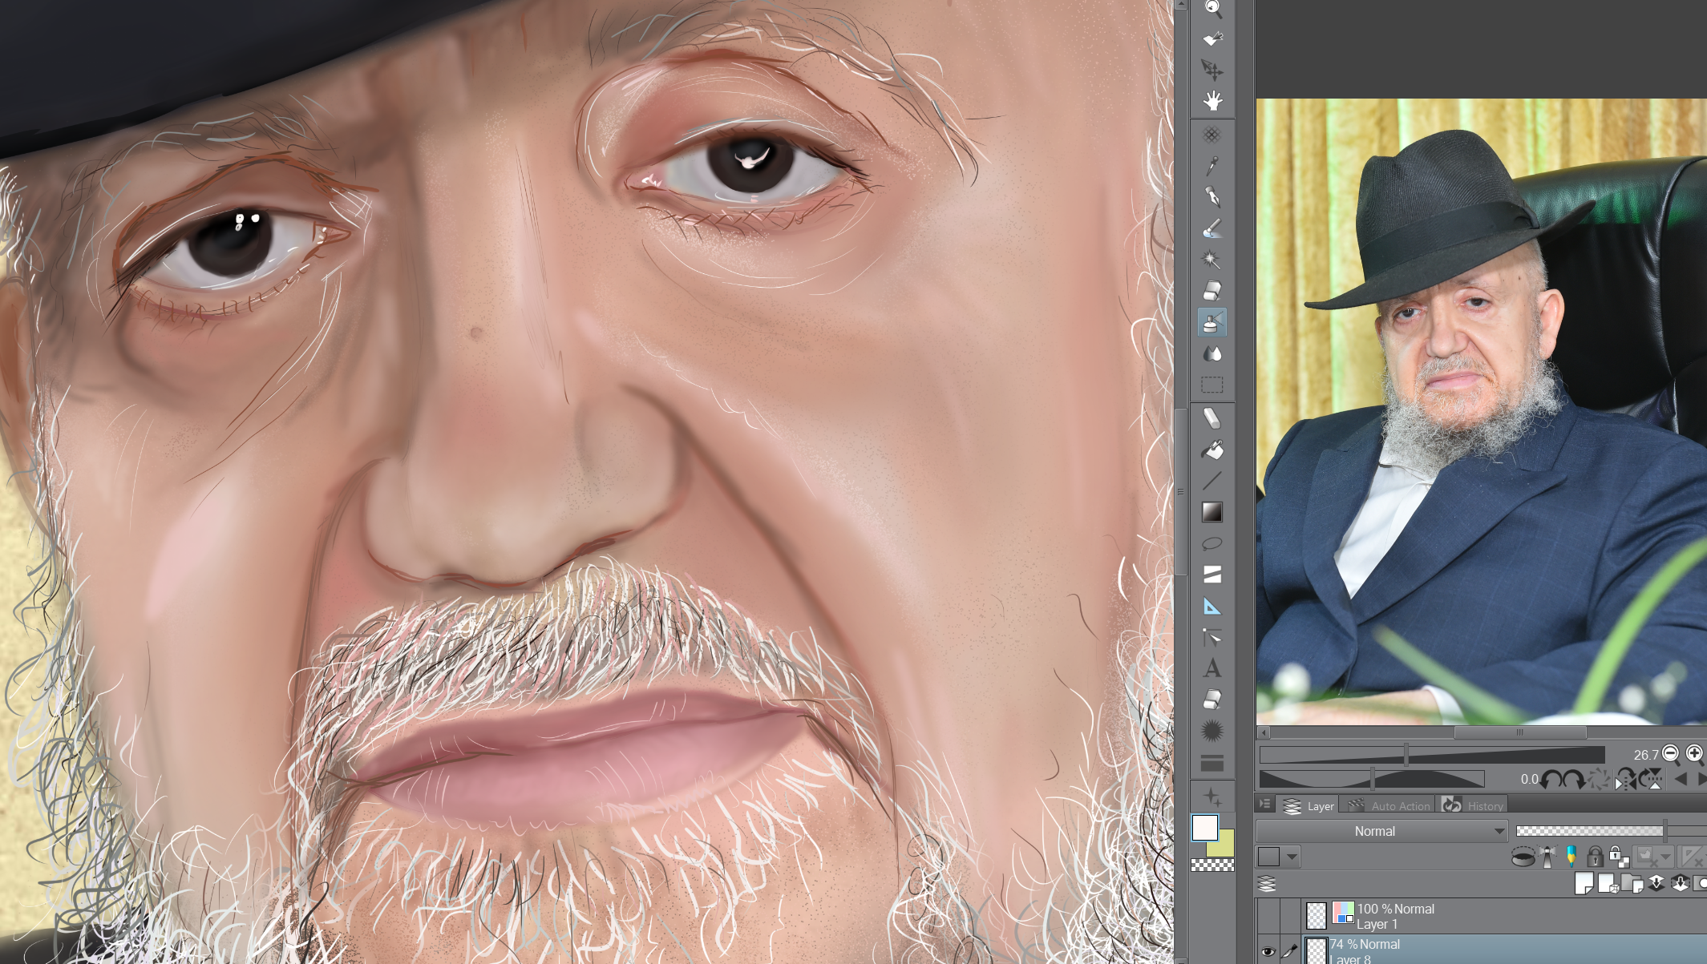Hide Layer 8 with eye icon
1707x964 pixels.
pos(1268,951)
